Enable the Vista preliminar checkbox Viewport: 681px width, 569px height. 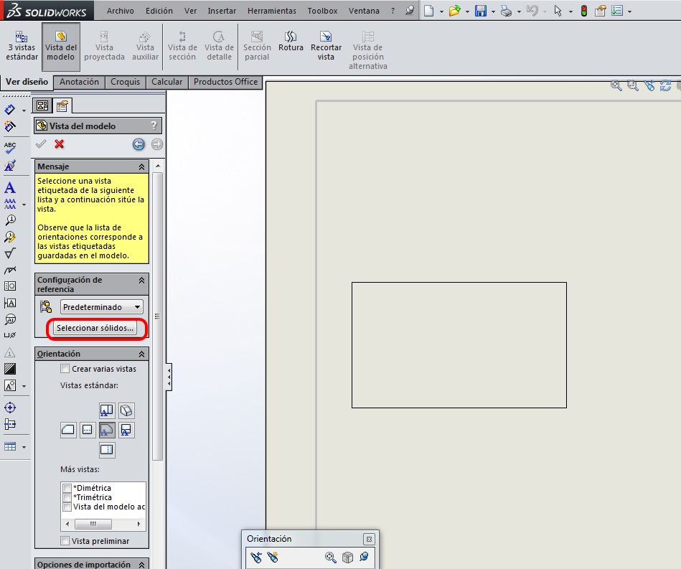point(65,541)
